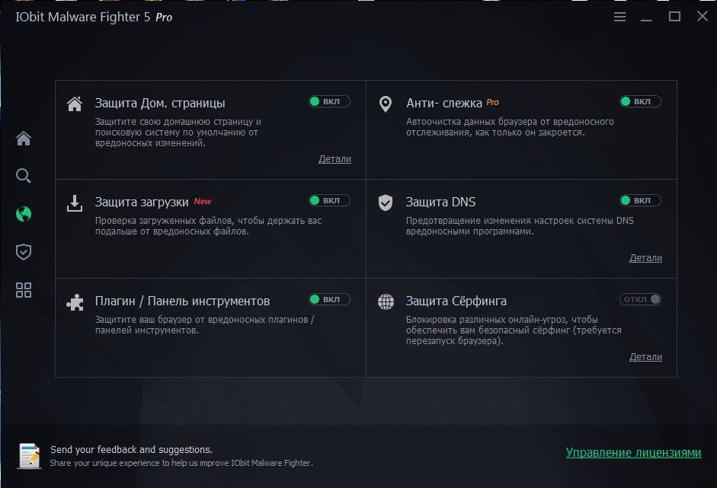Open the Scan magnifier section in sidebar
This screenshot has width=717, height=488.
pyautogui.click(x=24, y=176)
